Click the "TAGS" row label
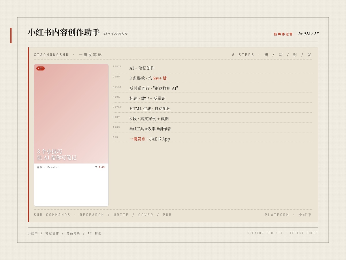Viewport: 346px width, 260px height. (116, 127)
